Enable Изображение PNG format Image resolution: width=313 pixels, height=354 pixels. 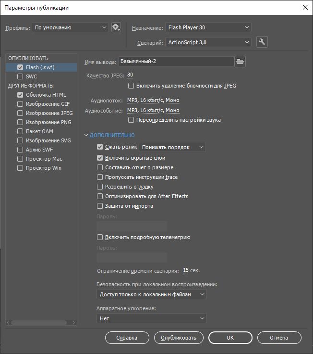[x=20, y=122]
